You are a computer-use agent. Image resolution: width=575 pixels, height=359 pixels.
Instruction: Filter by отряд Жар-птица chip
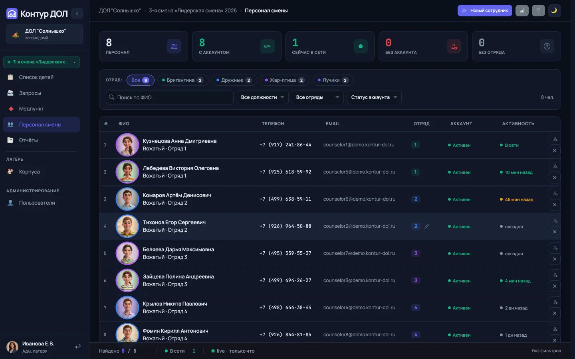click(x=285, y=80)
